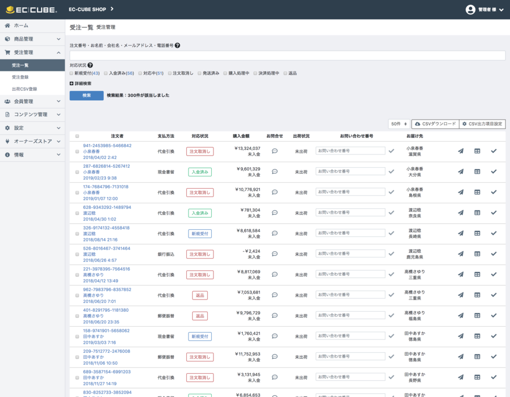
Task: Click the CSVダウンロード button
Action: pos(436,124)
